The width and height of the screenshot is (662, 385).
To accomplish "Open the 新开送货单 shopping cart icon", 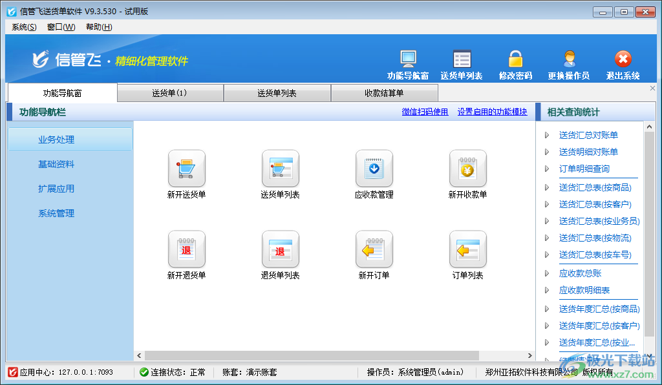I will [187, 169].
